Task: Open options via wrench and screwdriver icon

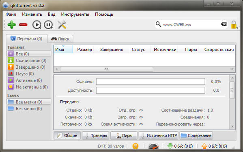Action: (x=62, y=25)
